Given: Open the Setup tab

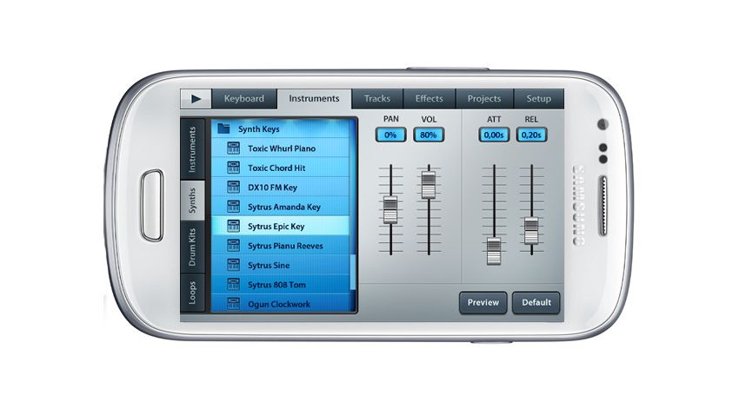Looking at the screenshot, I should point(539,99).
